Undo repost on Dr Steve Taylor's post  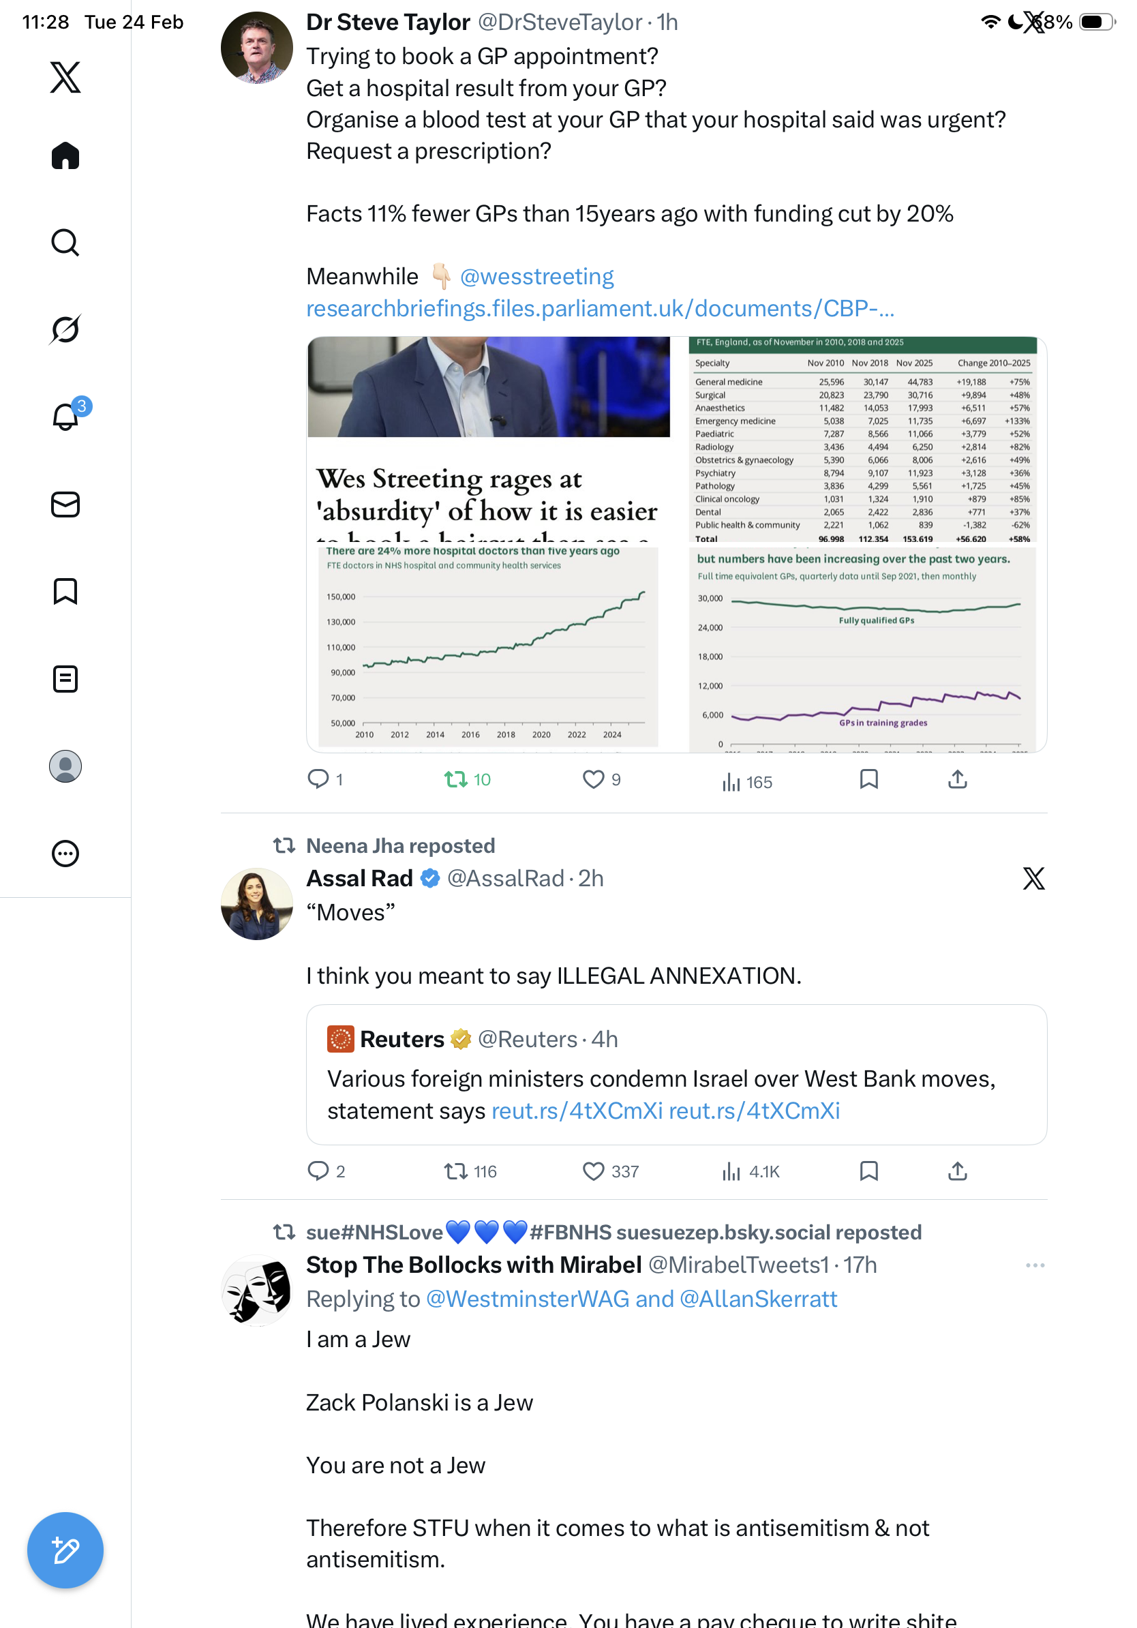[x=455, y=779]
